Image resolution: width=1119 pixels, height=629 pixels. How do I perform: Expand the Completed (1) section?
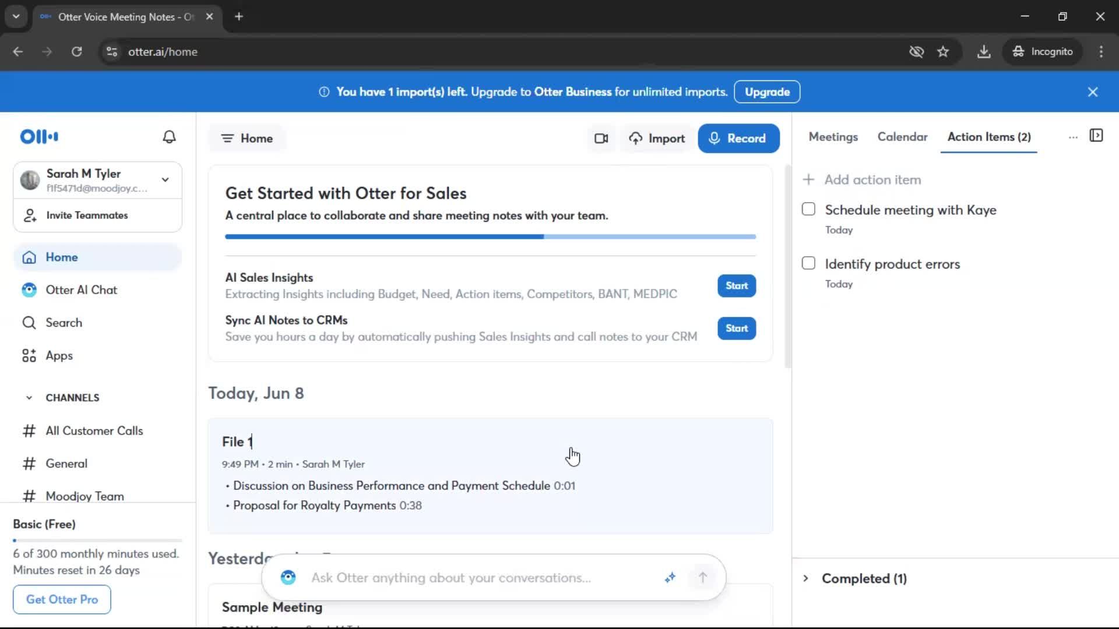pyautogui.click(x=805, y=578)
